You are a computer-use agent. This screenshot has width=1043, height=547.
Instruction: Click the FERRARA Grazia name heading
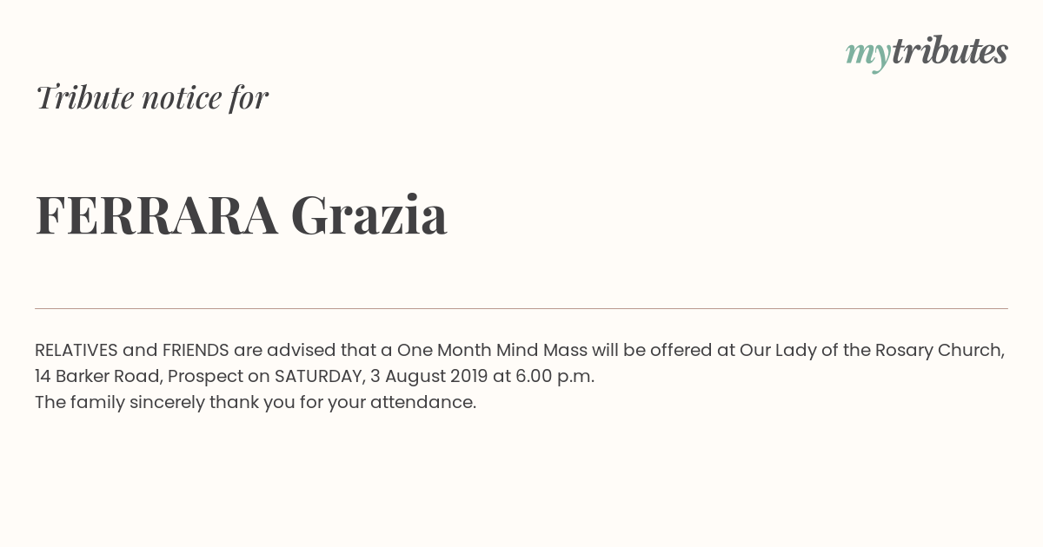tap(242, 215)
